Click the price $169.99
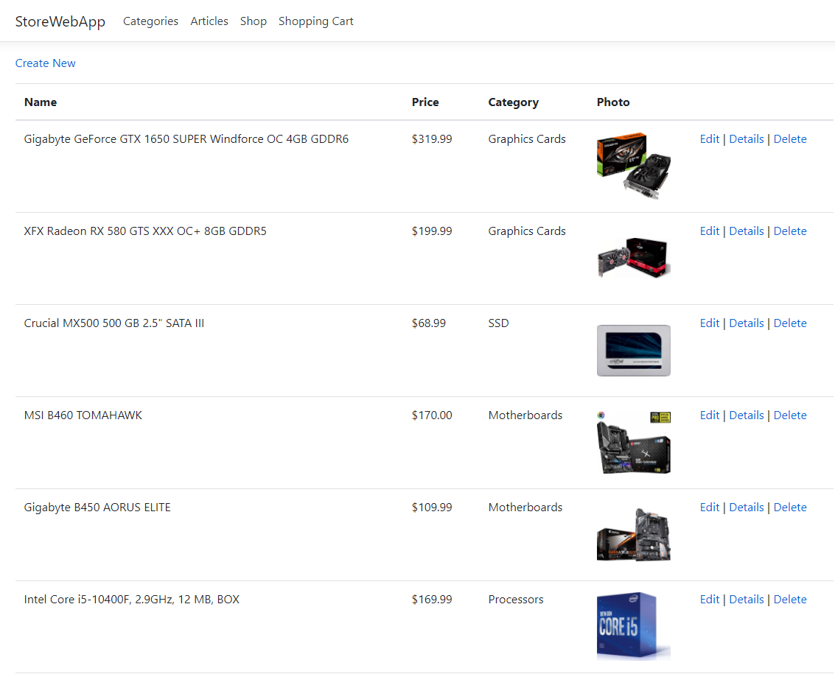Viewport: 835px width, 674px height. (432, 600)
